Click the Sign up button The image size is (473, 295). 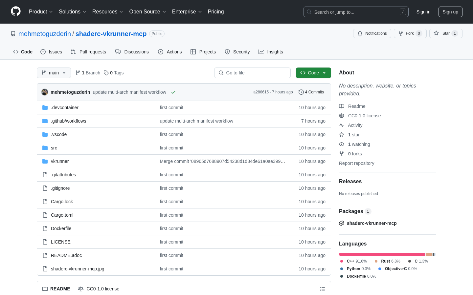coord(450,12)
